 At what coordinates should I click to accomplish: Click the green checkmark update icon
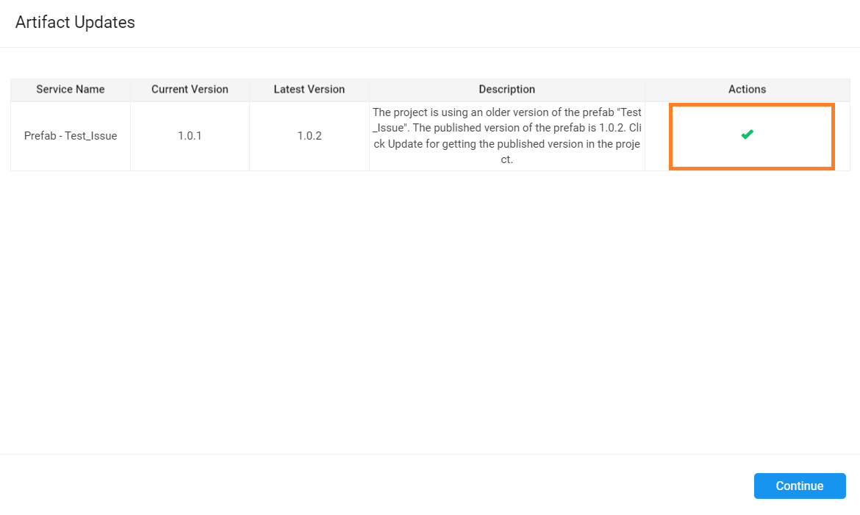pyautogui.click(x=747, y=134)
